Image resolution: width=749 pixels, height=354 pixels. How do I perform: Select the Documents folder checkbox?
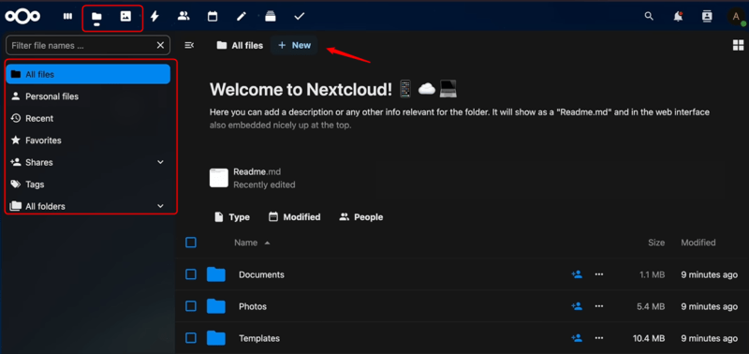click(191, 274)
